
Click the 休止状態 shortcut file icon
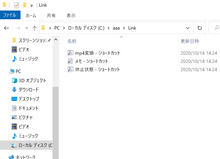click(x=70, y=69)
